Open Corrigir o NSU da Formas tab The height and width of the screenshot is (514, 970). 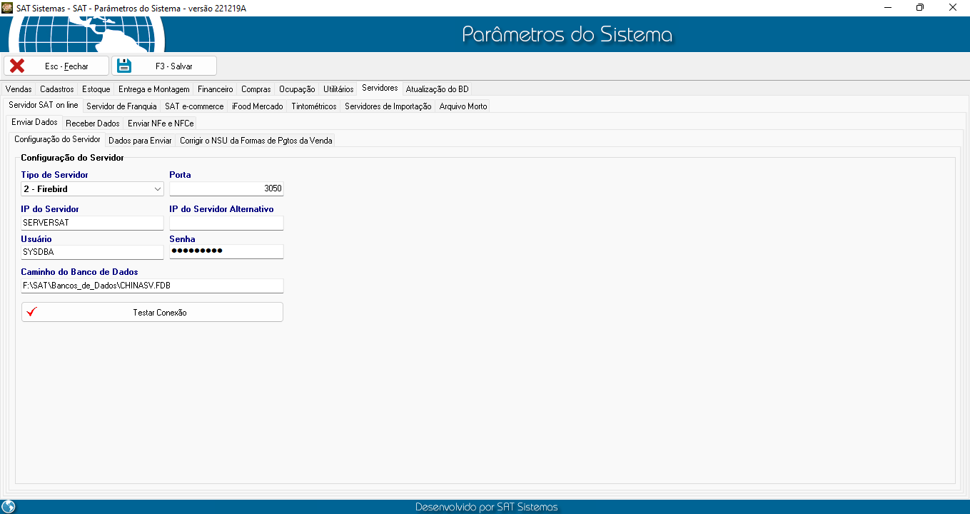coord(256,141)
